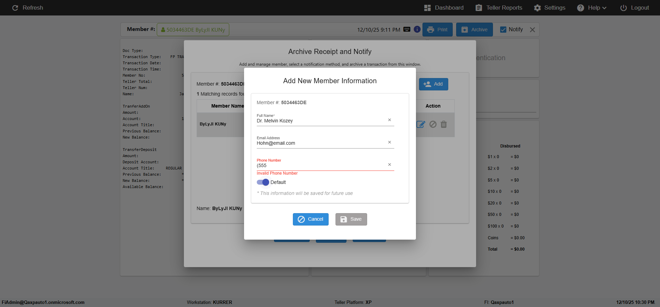Click the Print button
Viewport: 660px width, 307px height.
point(438,30)
